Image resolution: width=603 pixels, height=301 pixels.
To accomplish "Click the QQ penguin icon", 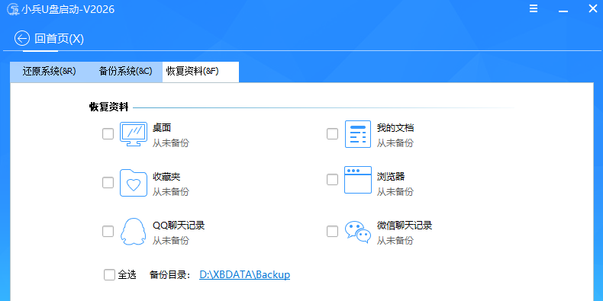I will click(x=134, y=232).
